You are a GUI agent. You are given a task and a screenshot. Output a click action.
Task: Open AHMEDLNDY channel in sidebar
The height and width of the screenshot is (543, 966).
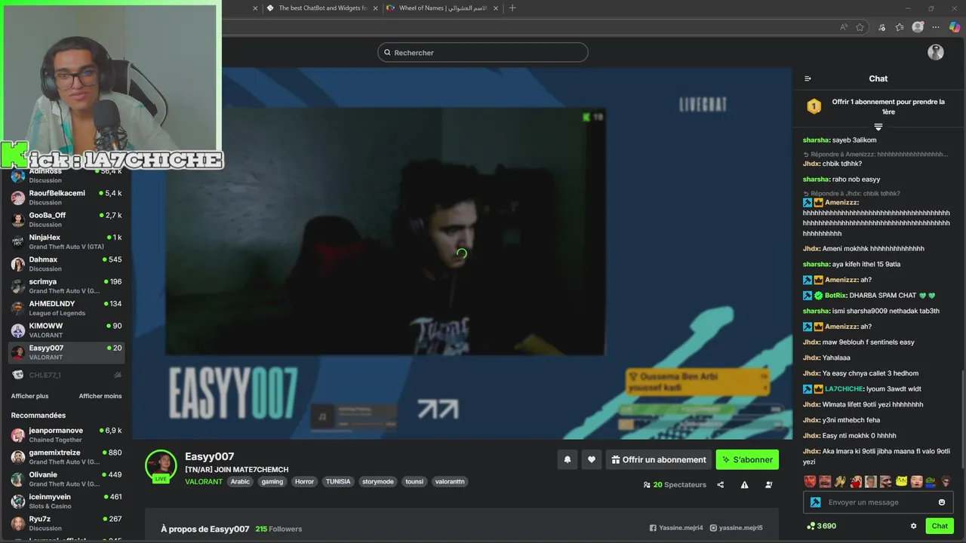66,308
